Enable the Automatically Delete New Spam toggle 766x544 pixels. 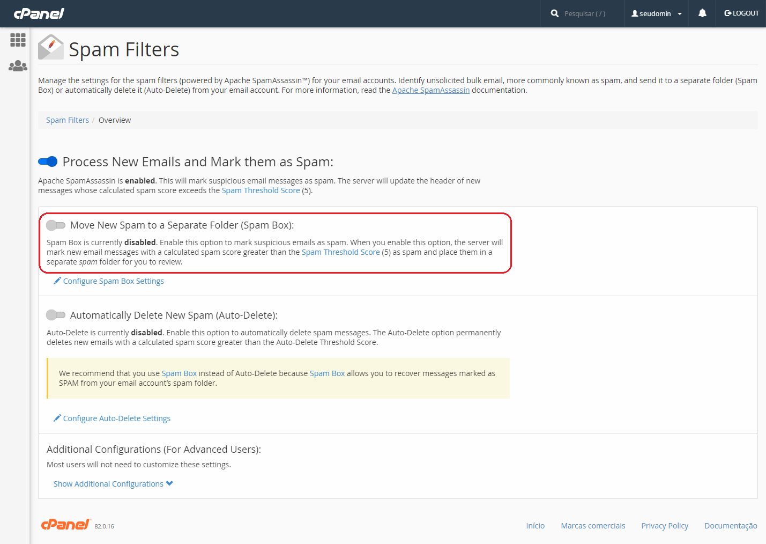pos(56,315)
